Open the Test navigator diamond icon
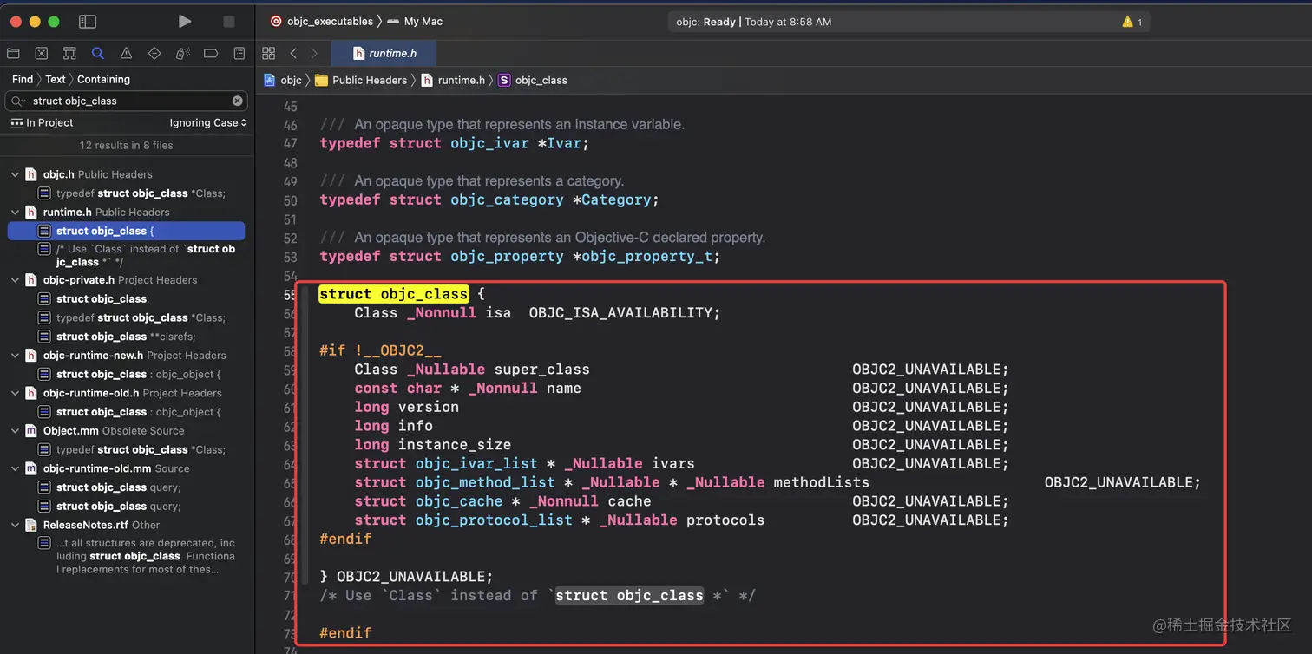 click(x=154, y=54)
